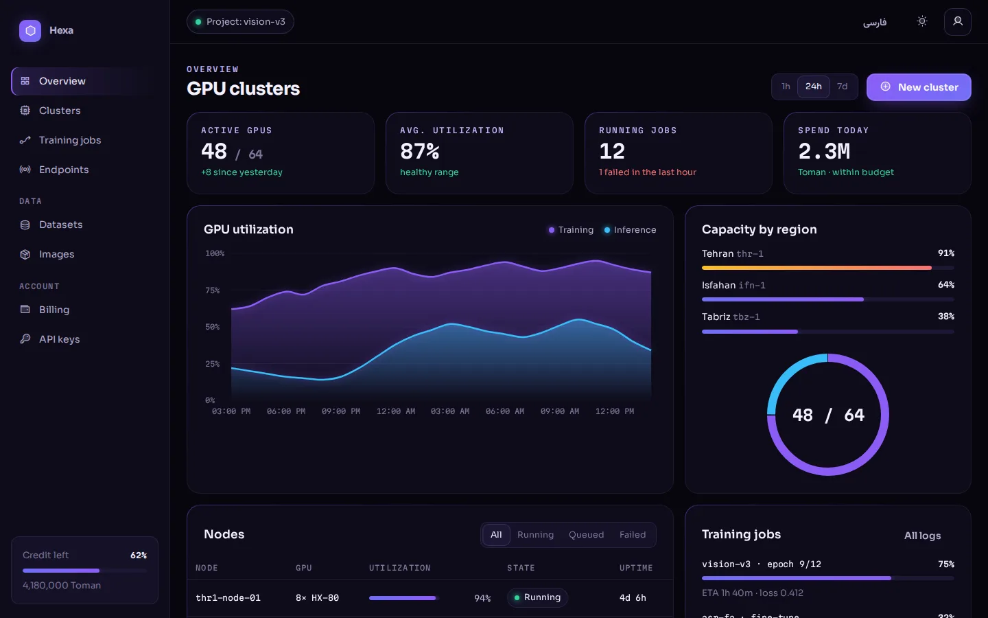
Task: Open Training jobs in sidebar
Action: tap(85, 140)
